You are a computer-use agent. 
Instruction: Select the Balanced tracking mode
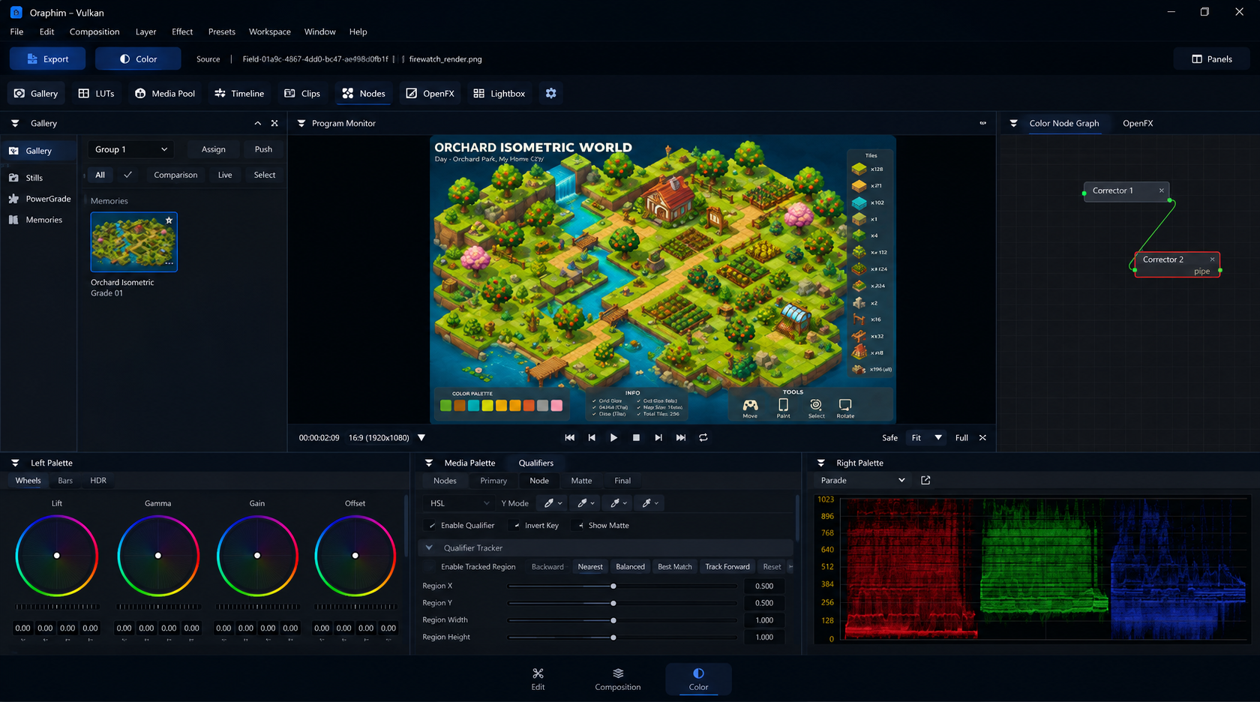(630, 567)
